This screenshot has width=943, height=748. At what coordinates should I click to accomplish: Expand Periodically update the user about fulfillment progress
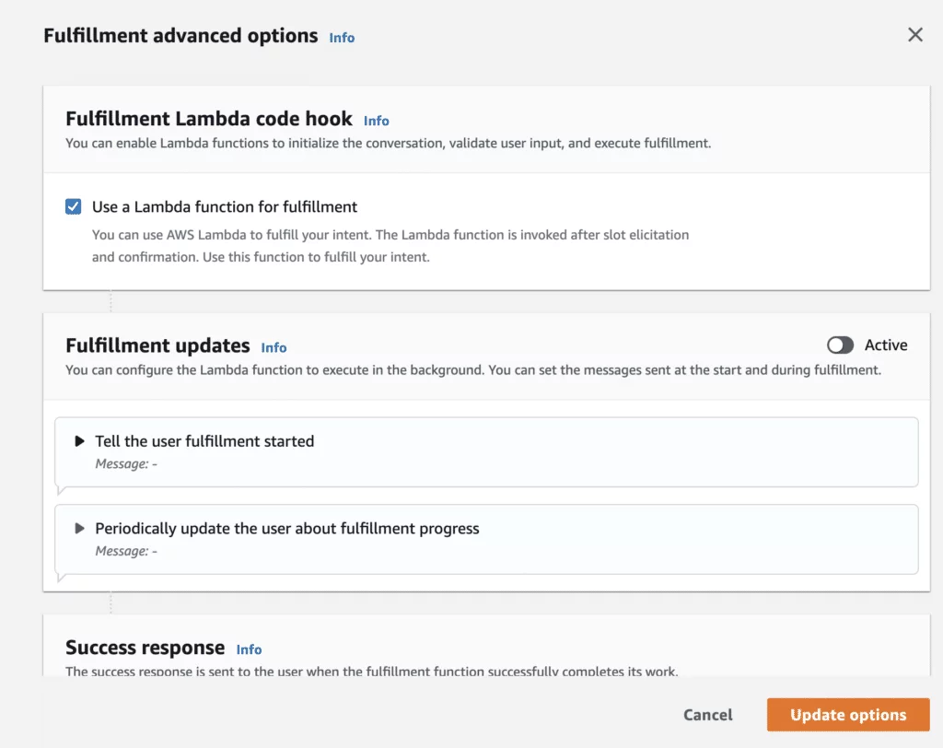tap(79, 529)
